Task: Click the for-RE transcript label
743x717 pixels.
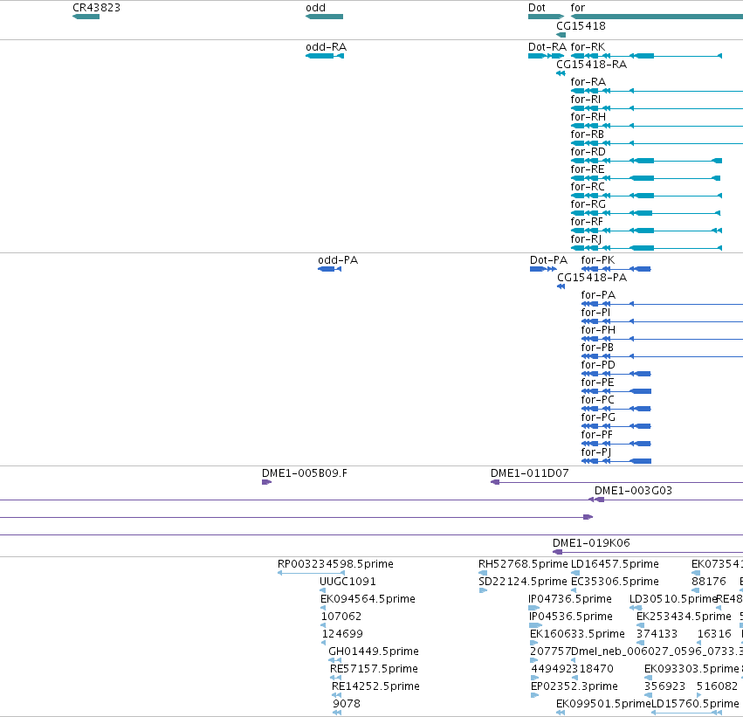Action: pos(588,169)
